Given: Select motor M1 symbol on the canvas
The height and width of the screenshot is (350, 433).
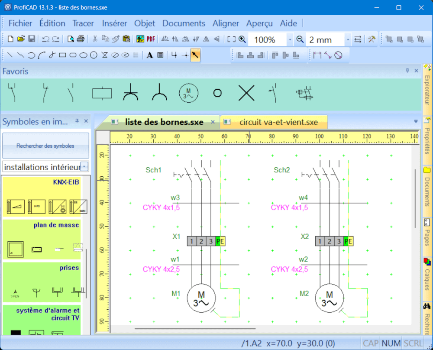Looking at the screenshot, I should coord(201,298).
